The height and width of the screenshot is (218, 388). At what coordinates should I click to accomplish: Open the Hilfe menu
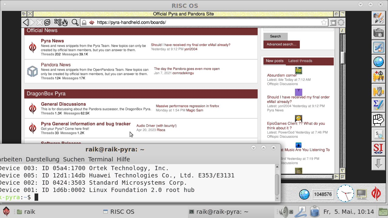[123, 159]
